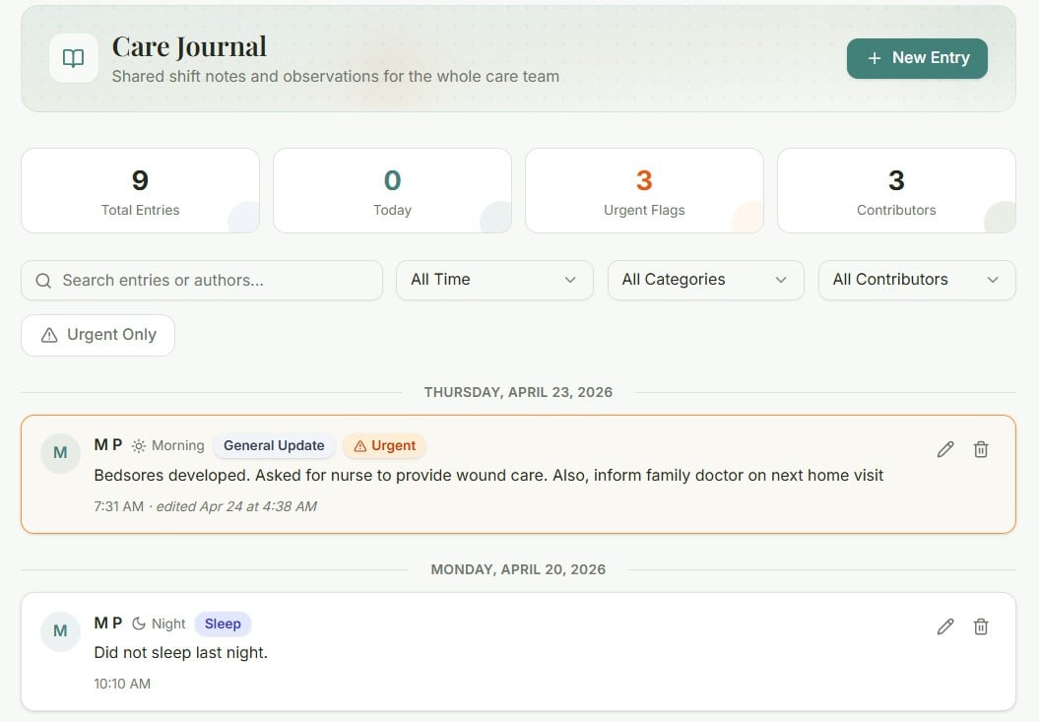The image size is (1039, 722).
Task: Click the Urgent badge on Bedsores entry
Action: 384,445
